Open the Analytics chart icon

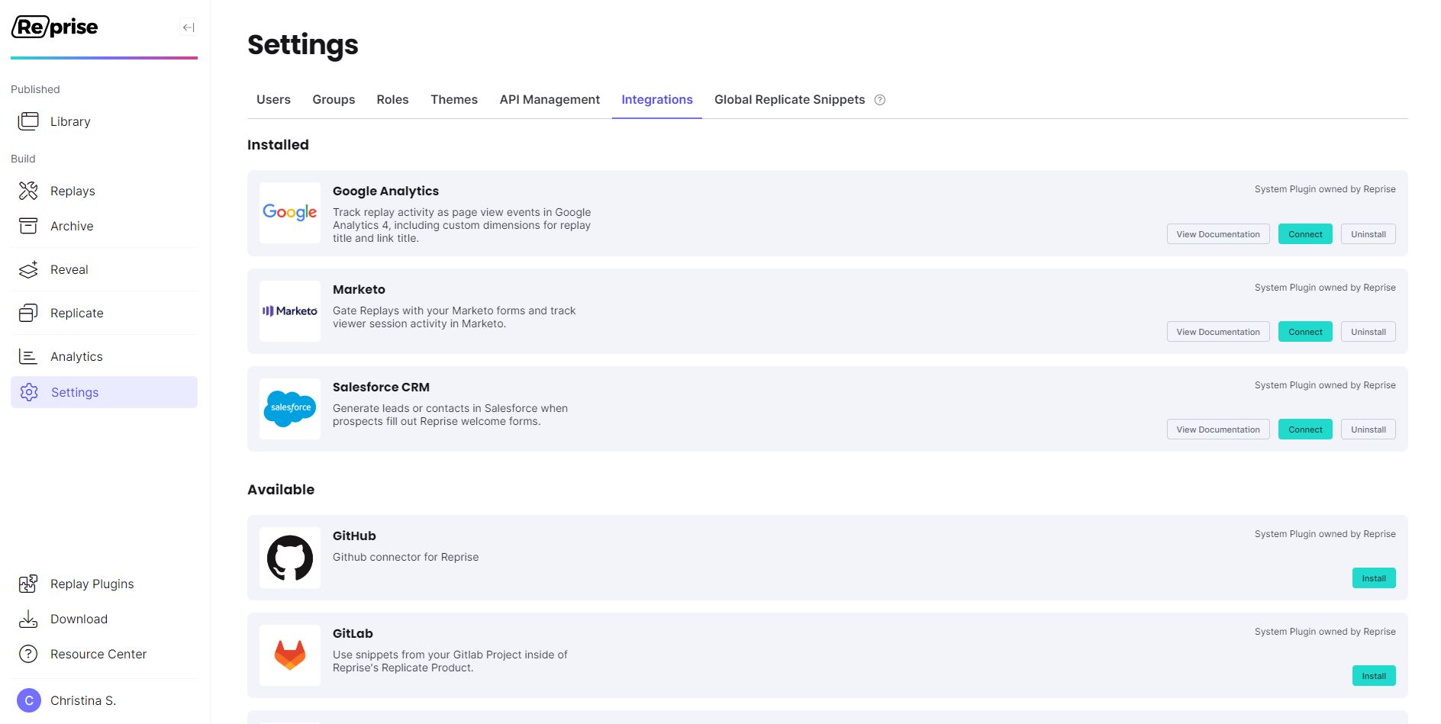click(x=28, y=356)
